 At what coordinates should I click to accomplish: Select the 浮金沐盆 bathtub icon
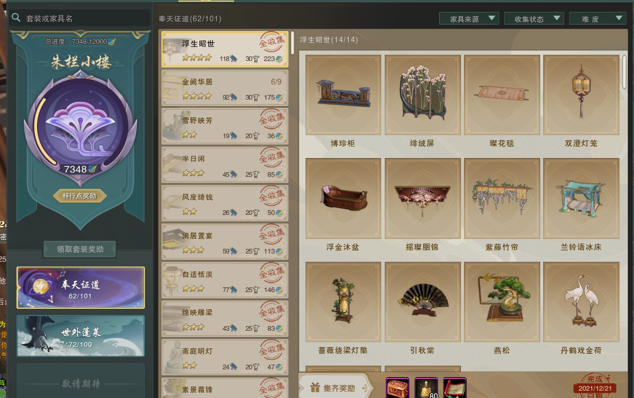(x=343, y=198)
